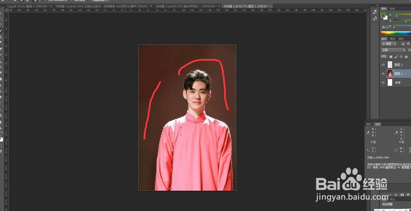The image size is (411, 211).
Task: Open the 样式 styles tab
Action: click(x=393, y=200)
